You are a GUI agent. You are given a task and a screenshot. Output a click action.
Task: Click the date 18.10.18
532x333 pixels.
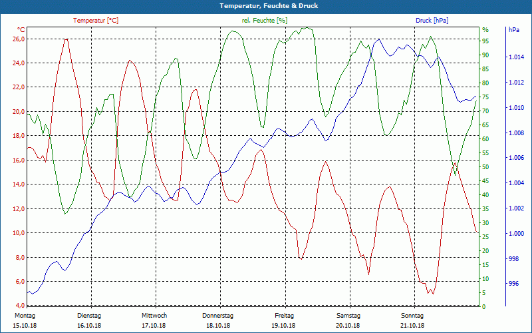click(218, 326)
